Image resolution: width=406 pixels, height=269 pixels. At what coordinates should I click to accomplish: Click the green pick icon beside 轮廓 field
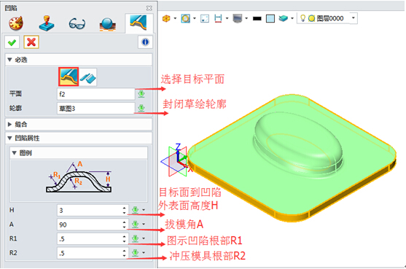tap(141, 108)
